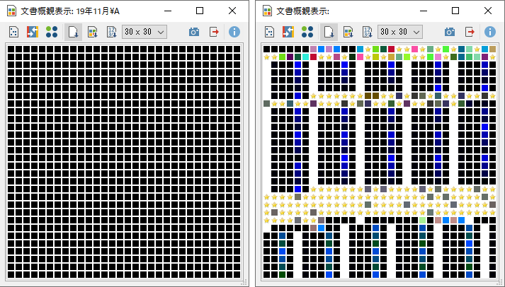Click export arrow icon in 19年11月 window

point(214,32)
